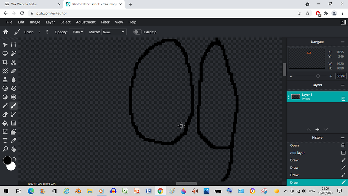Select the Shape tool
The height and width of the screenshot is (196, 348).
(13, 132)
